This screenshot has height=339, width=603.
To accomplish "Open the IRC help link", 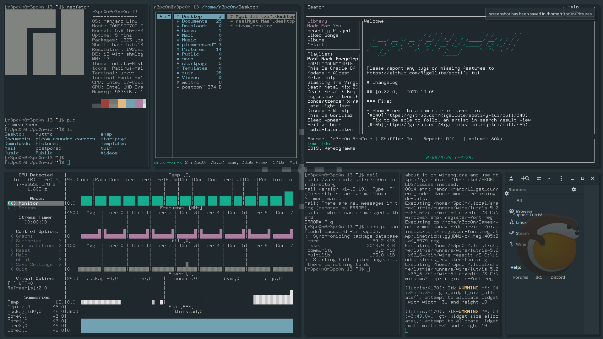I will 539,277.
